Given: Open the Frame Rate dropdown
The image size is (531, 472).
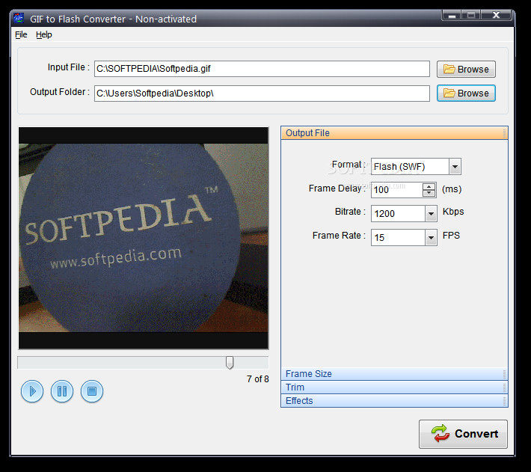Looking at the screenshot, I should 431,237.
